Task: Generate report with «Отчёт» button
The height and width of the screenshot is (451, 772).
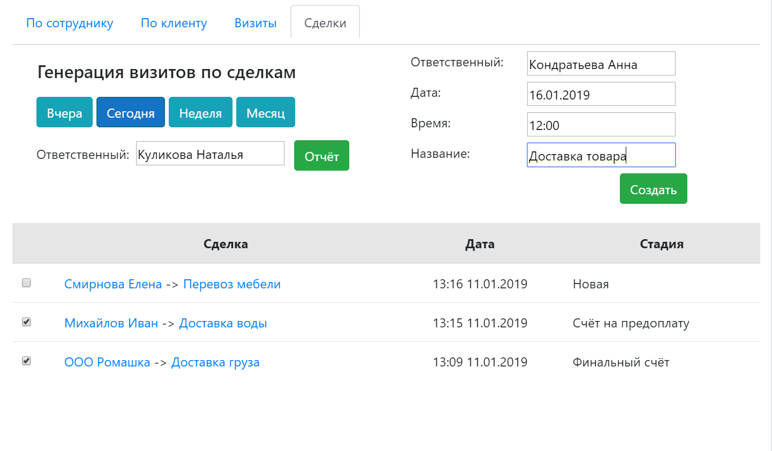Action: (321, 156)
